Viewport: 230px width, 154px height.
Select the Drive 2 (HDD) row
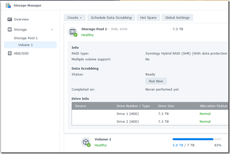point(150,122)
